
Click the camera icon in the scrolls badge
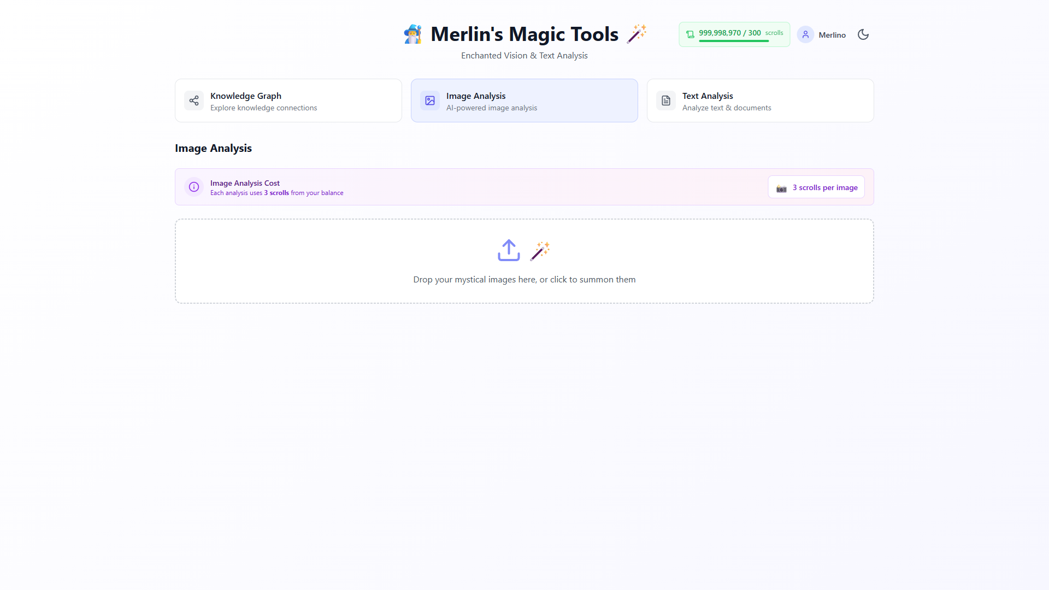(x=782, y=188)
